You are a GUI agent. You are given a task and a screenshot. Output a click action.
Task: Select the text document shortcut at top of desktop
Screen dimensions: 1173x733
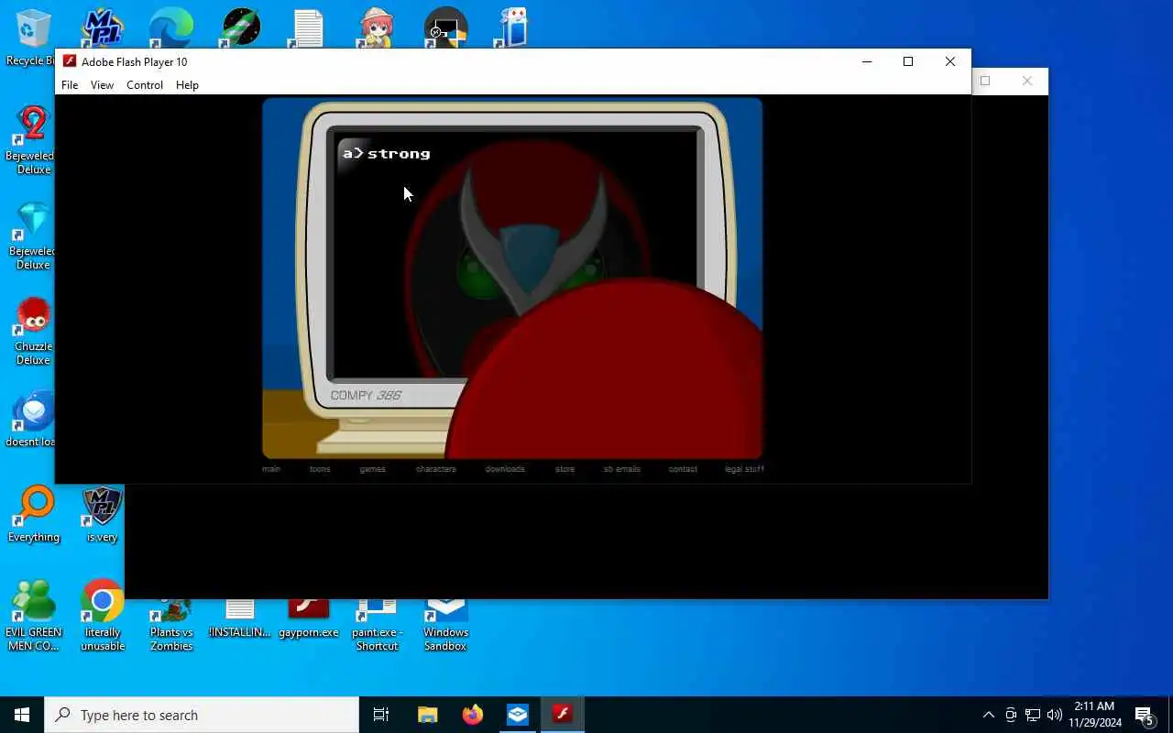(308, 27)
